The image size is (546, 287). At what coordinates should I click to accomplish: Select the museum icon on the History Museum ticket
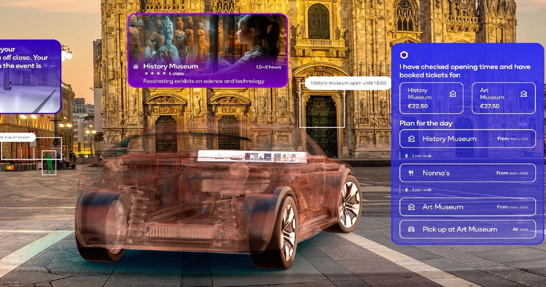[452, 93]
